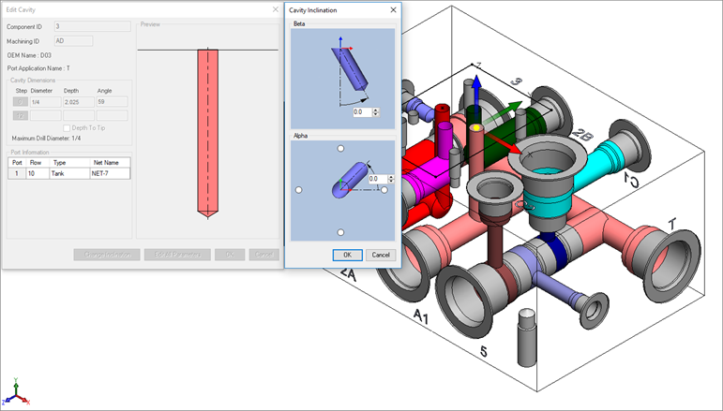Toggle the Depth To Tip checkbox
The image size is (723, 411).
(67, 127)
